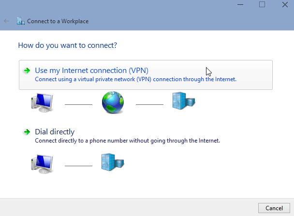The height and width of the screenshot is (216, 294).
Task: Click the back arrow in the title bar
Action: [x=7, y=21]
